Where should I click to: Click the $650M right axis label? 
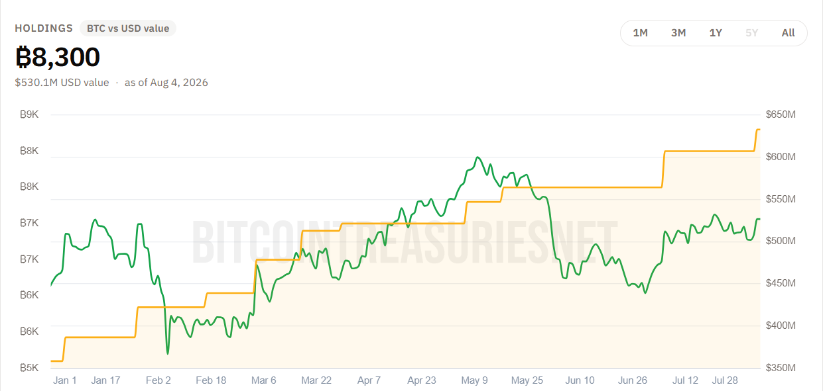coord(781,114)
